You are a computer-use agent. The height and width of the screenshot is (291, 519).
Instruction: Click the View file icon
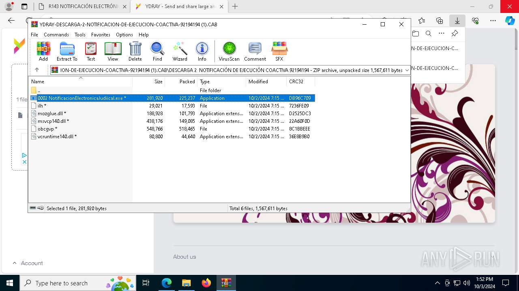click(x=113, y=51)
